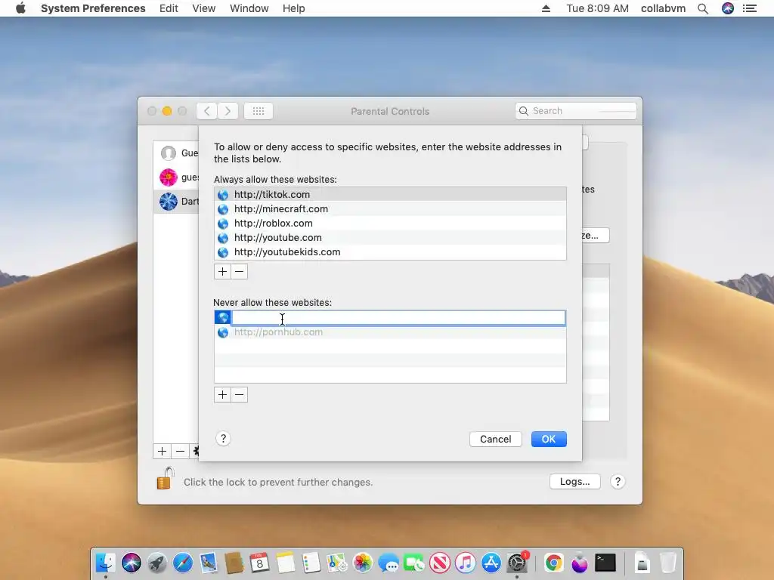774x580 pixels.
Task: Add a user in sidebar plus button
Action: coord(162,451)
